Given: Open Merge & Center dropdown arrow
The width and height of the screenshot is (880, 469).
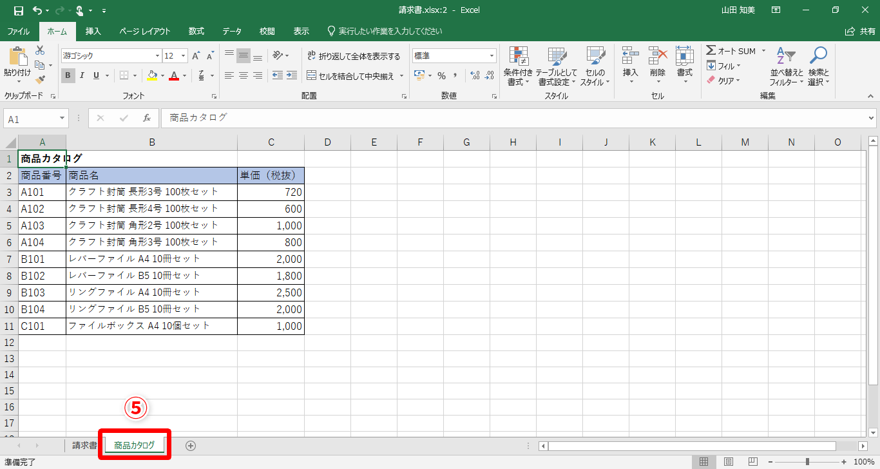Looking at the screenshot, I should [402, 75].
